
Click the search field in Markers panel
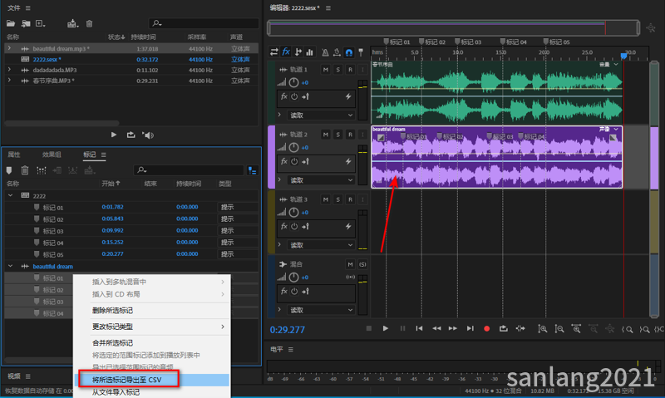pos(189,170)
